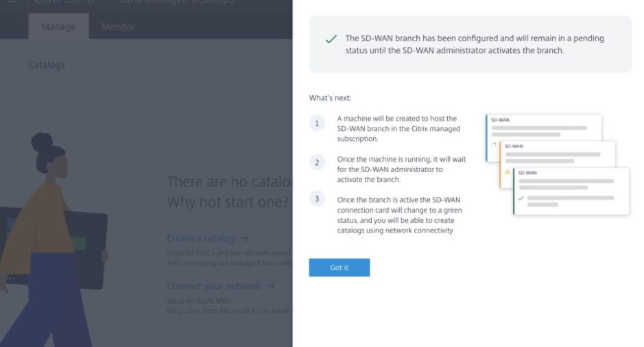Follow the Connect your network link
The image size is (644, 347).
pyautogui.click(x=213, y=286)
